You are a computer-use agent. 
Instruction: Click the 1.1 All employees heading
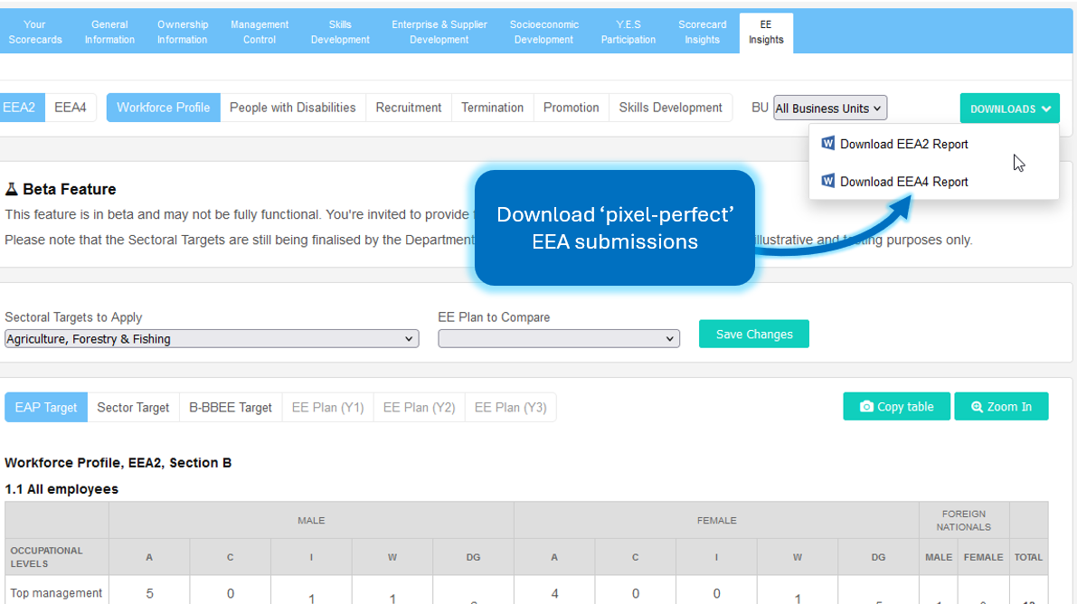61,489
